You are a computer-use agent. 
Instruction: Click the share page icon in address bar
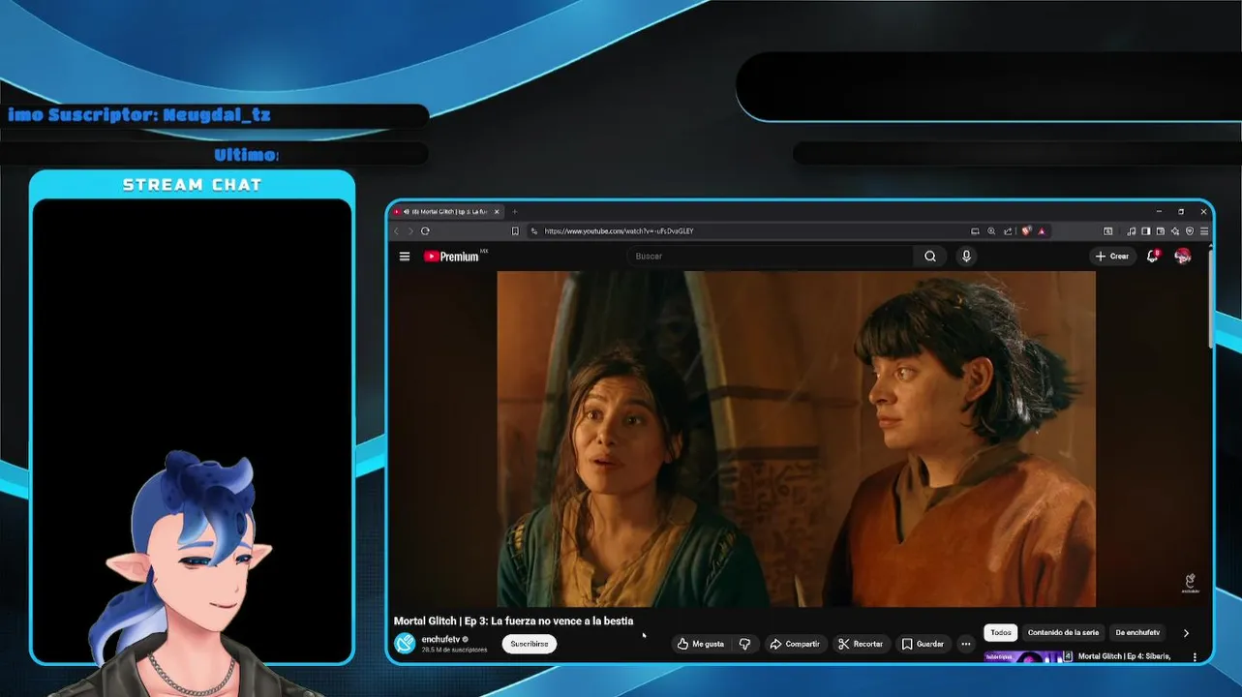tap(1008, 231)
